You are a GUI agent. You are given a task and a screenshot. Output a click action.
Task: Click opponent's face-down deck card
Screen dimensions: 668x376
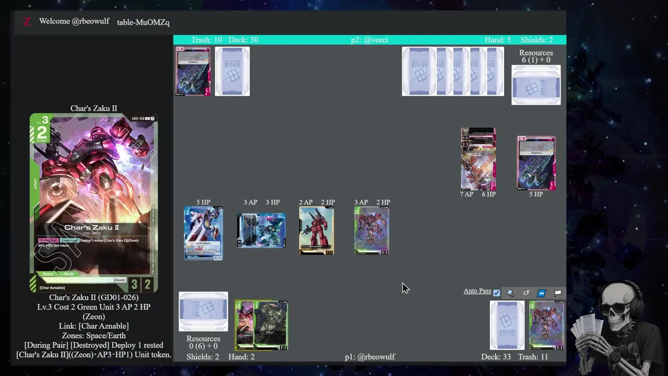pos(232,71)
